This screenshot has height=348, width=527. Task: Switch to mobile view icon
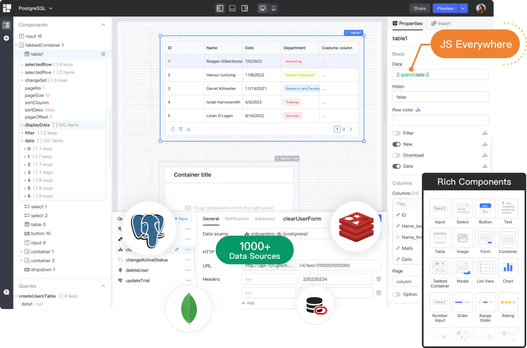[x=273, y=8]
